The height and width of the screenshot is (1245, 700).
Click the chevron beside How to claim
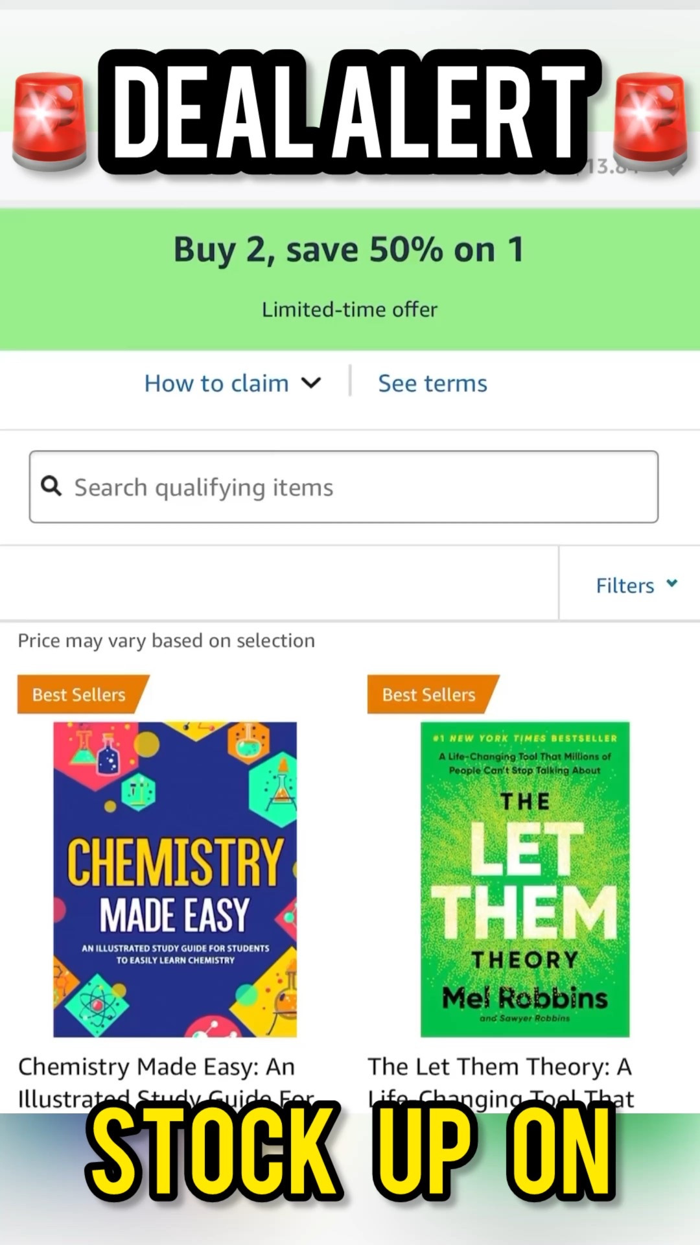click(x=311, y=383)
